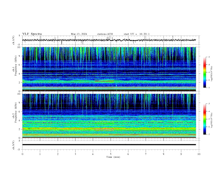This screenshot has height=173, width=224.
Task: Select the "start UT = 16:20:1" text
Action: (137, 34)
